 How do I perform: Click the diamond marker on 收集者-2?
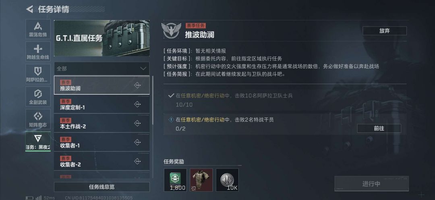137,161
